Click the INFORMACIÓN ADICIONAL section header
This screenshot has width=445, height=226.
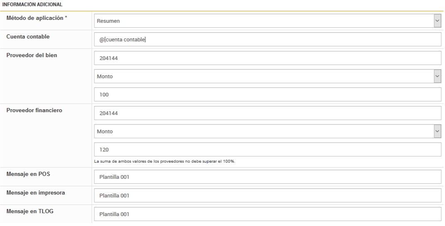click(x=32, y=5)
